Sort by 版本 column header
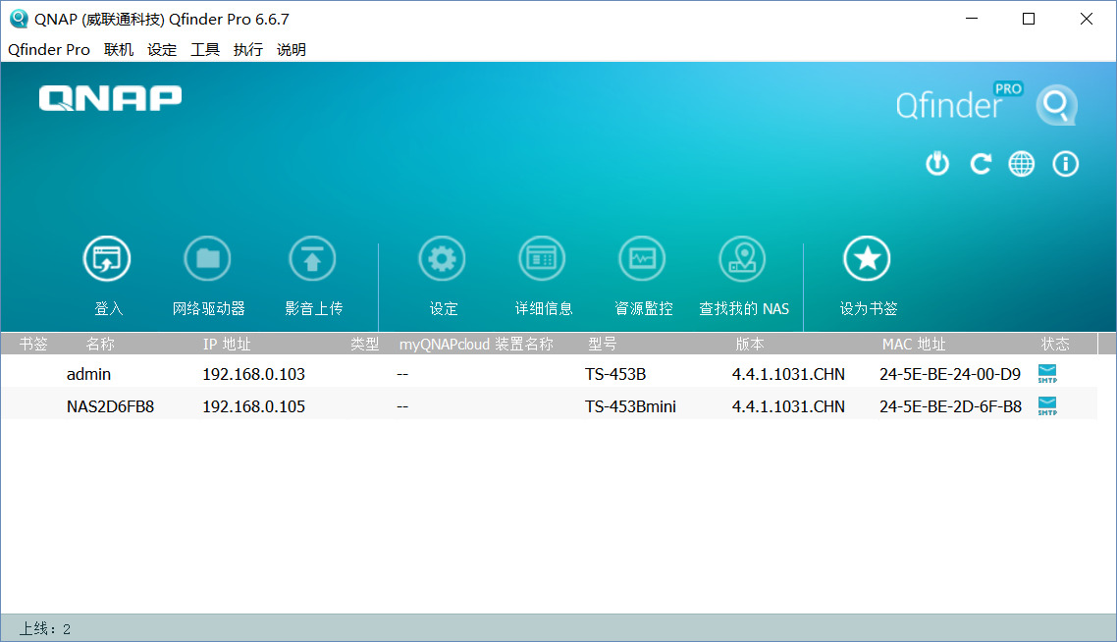Image resolution: width=1117 pixels, height=642 pixels. pyautogui.click(x=750, y=345)
